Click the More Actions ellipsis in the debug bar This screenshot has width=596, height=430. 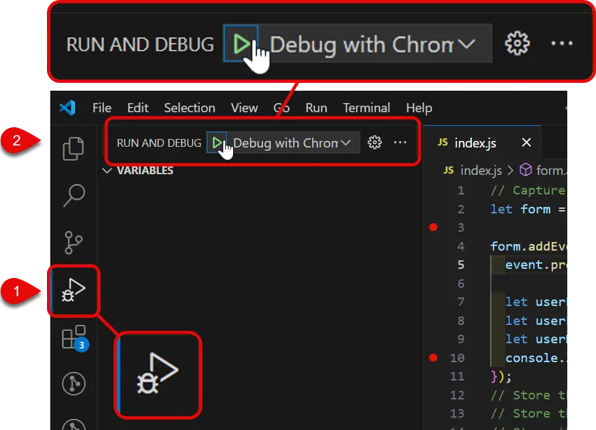point(400,142)
